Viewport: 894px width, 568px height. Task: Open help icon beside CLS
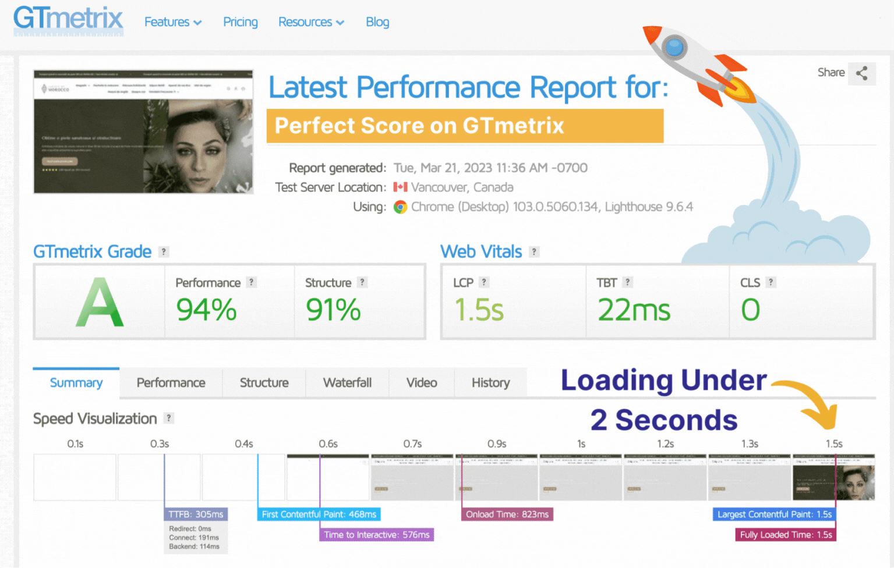771,282
